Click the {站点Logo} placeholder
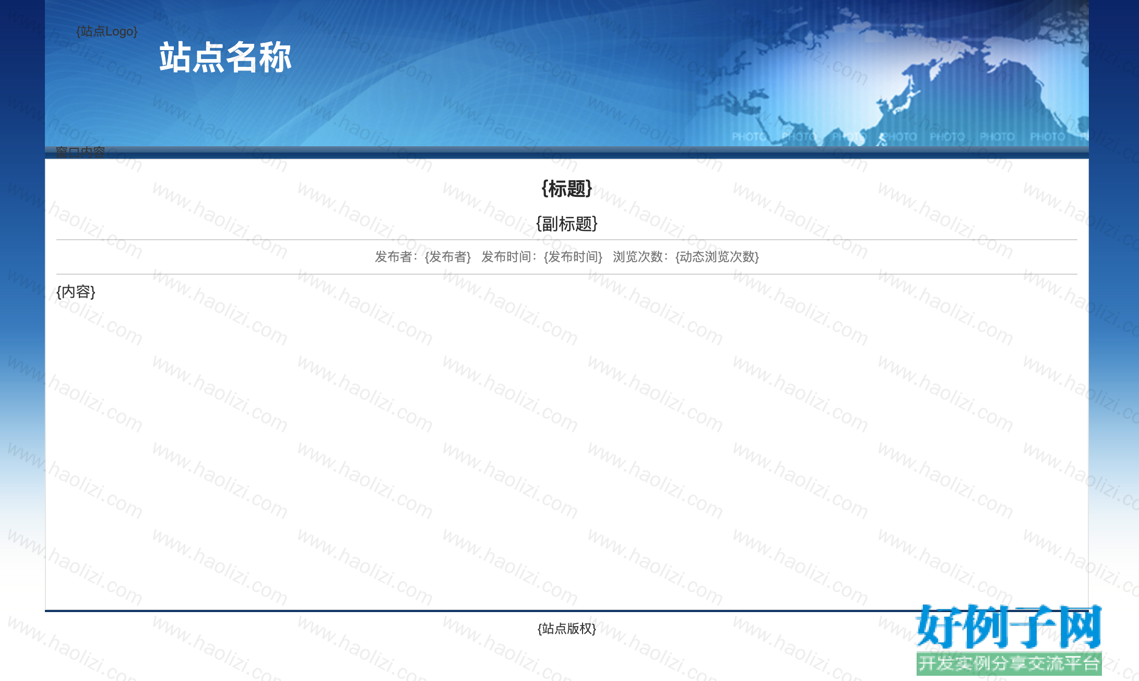 (107, 31)
